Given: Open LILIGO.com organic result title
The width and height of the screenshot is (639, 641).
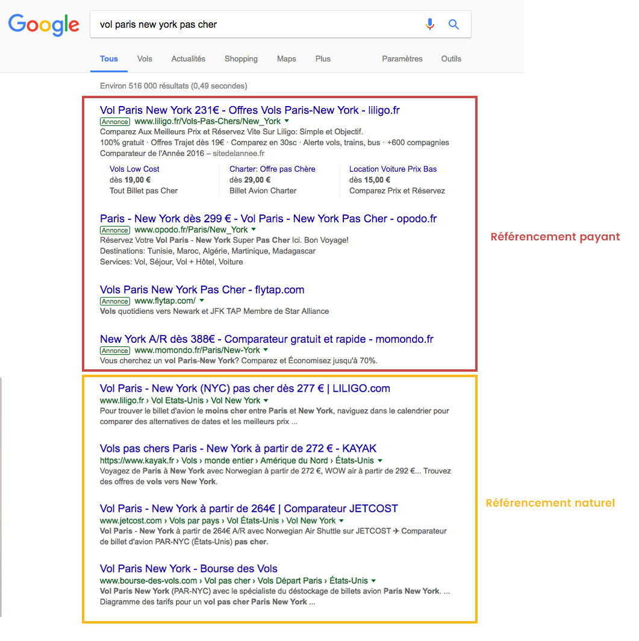Looking at the screenshot, I should pyautogui.click(x=245, y=388).
